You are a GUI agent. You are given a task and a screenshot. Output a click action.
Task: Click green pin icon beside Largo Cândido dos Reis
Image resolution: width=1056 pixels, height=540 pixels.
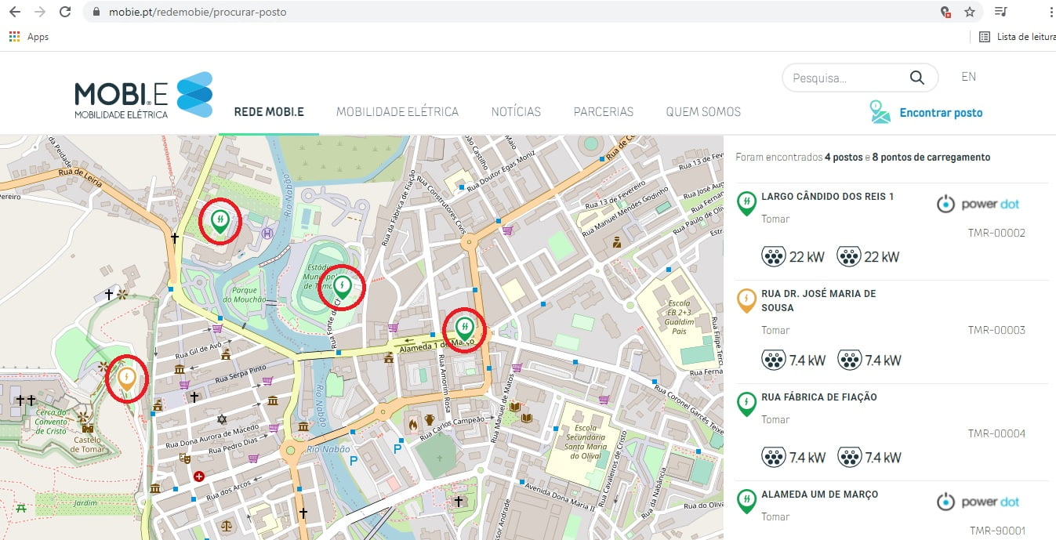click(x=746, y=204)
